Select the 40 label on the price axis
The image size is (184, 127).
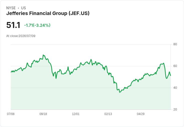click(x=175, y=88)
